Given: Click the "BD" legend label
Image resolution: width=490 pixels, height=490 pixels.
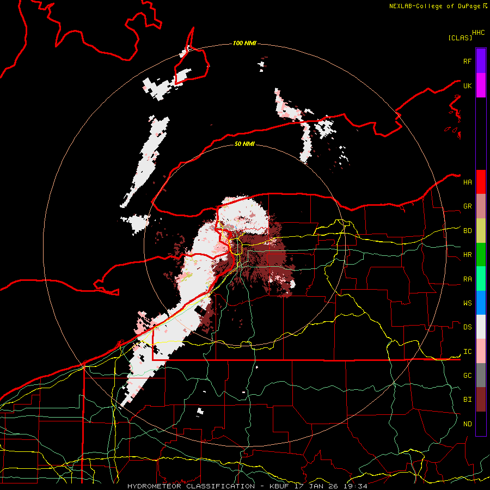Looking at the screenshot, I should click(x=468, y=231).
